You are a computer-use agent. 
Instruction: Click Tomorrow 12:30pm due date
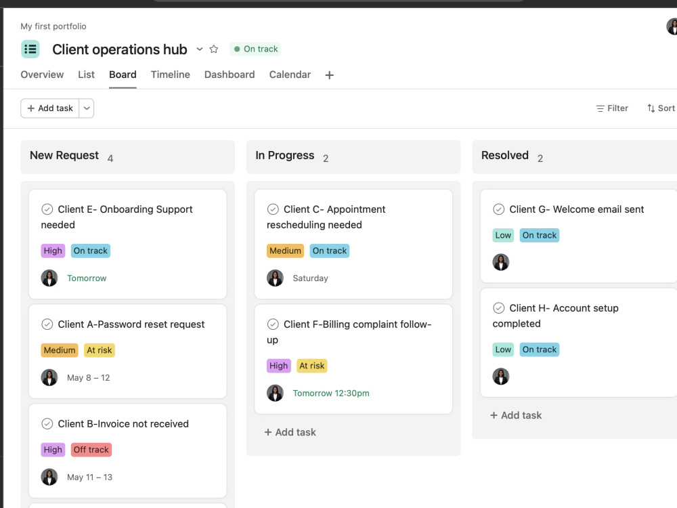tap(331, 393)
